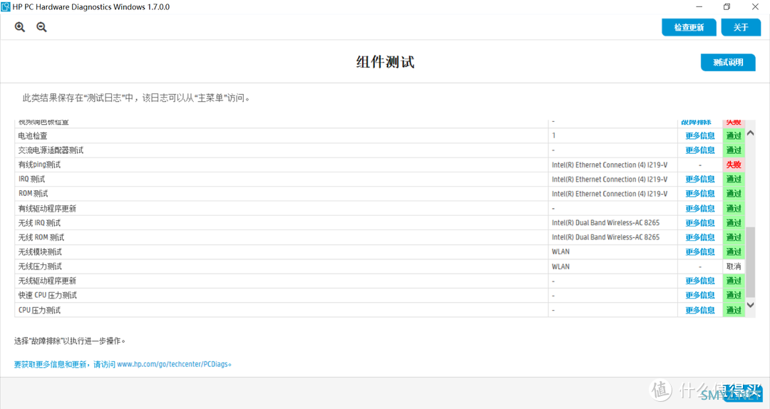Open 更多信息 for 无线模块测试 row
The width and height of the screenshot is (770, 409).
(700, 252)
